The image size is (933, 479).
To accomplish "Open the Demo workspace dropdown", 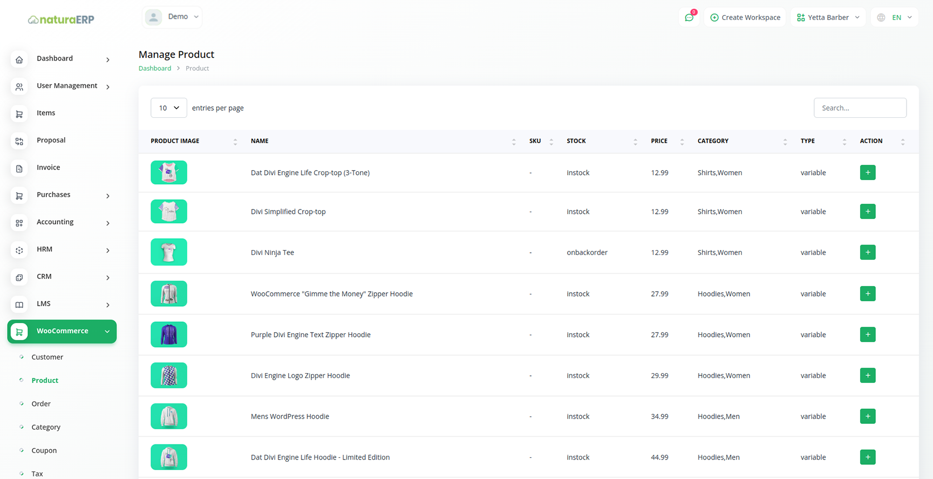I will (172, 17).
